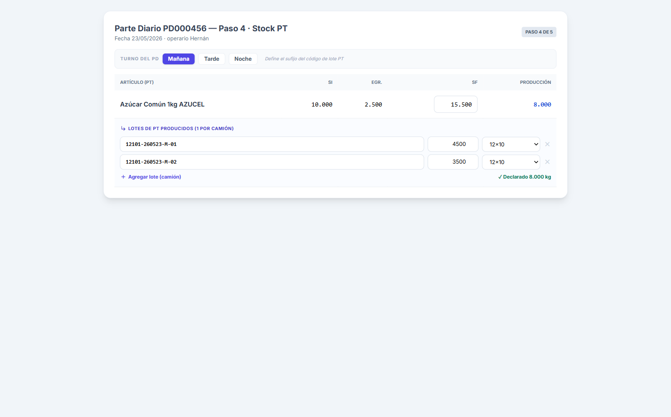This screenshot has height=417, width=671.
Task: Click the lot code field 12101-260523-M-02
Action: click(x=272, y=162)
